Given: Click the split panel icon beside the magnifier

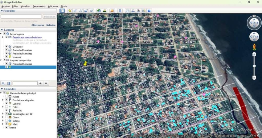Looking at the screenshot, I should coord(9,83).
